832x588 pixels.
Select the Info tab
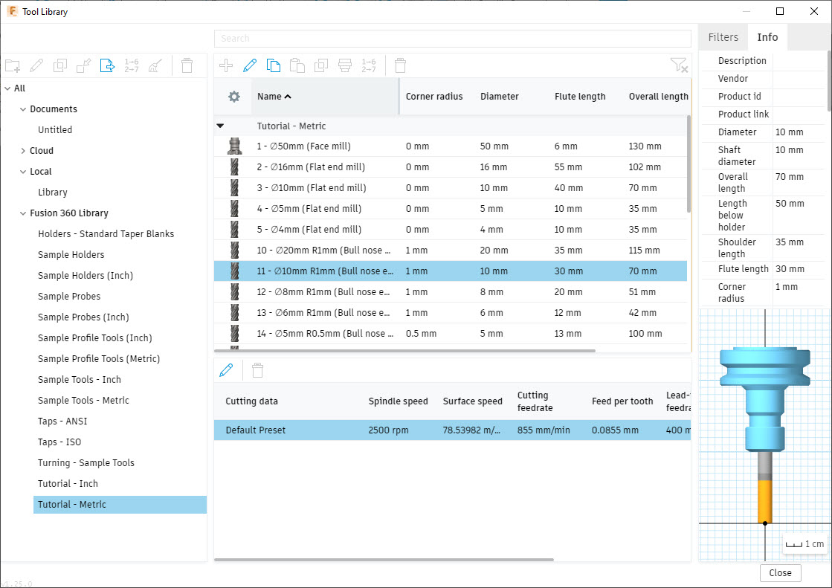[767, 37]
